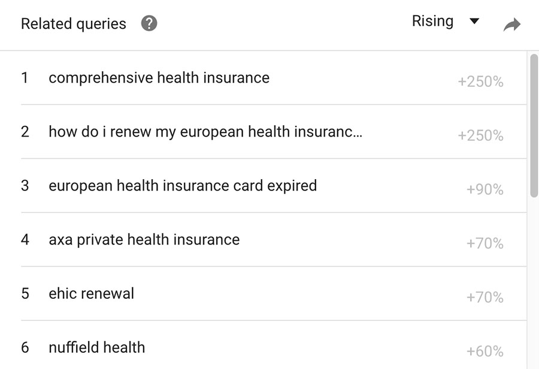Click the vertical scrollbar thumb
Viewport: 539px width, 369px height.
coord(534,126)
